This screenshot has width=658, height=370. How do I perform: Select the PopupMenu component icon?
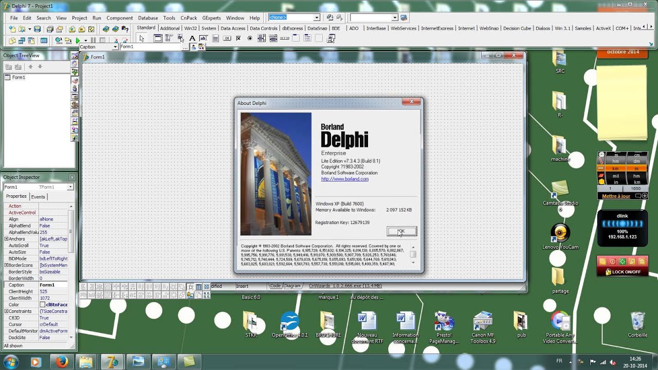[x=180, y=39]
